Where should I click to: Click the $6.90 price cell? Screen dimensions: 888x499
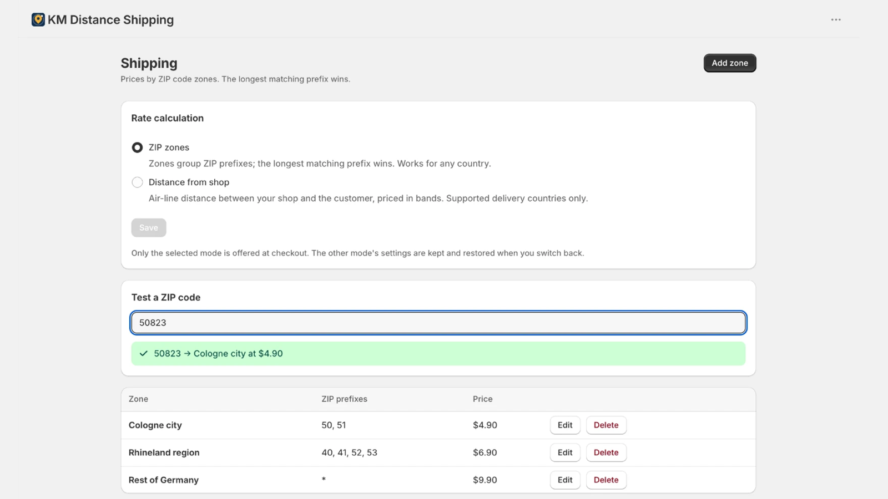pos(485,452)
